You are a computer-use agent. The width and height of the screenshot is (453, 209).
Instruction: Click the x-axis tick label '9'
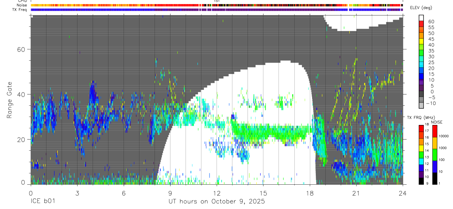coord(170,193)
